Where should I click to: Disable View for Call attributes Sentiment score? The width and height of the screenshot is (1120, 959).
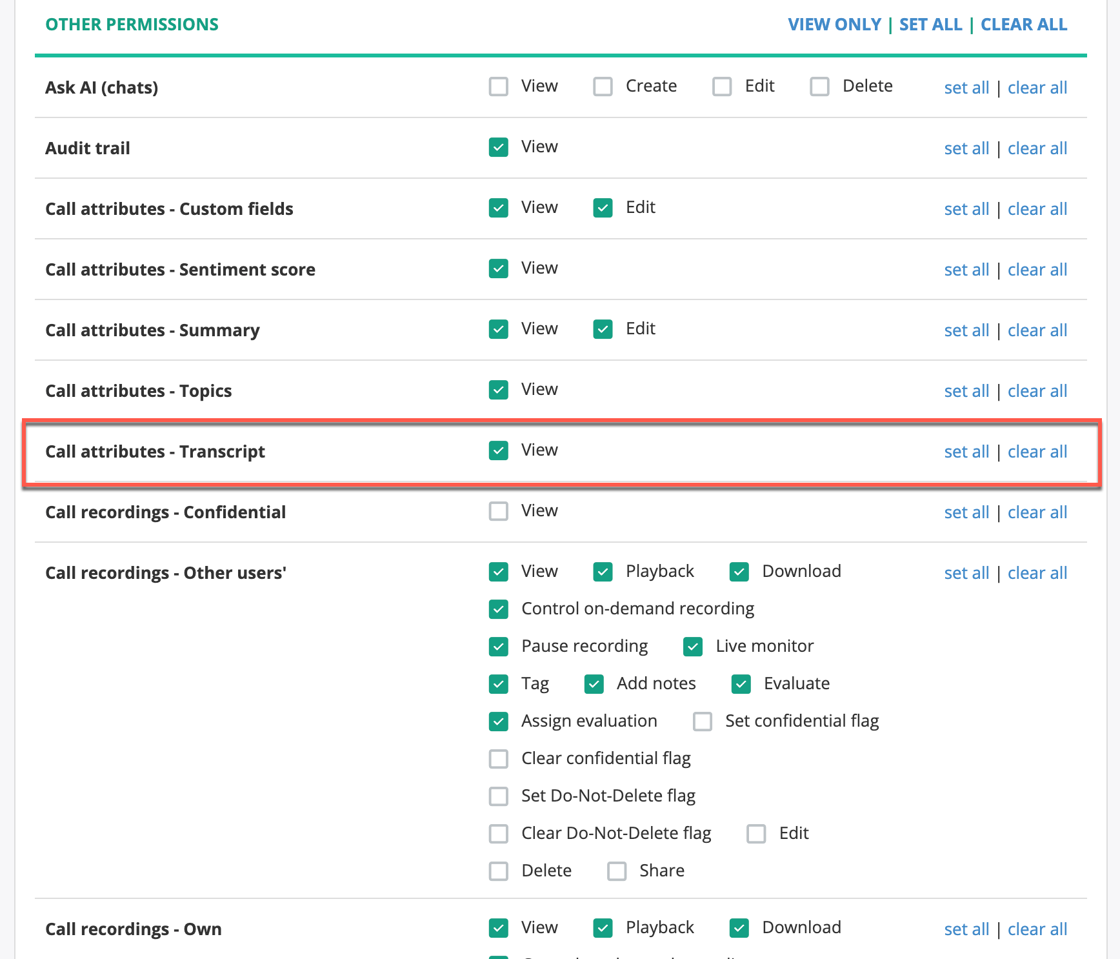[x=498, y=268]
